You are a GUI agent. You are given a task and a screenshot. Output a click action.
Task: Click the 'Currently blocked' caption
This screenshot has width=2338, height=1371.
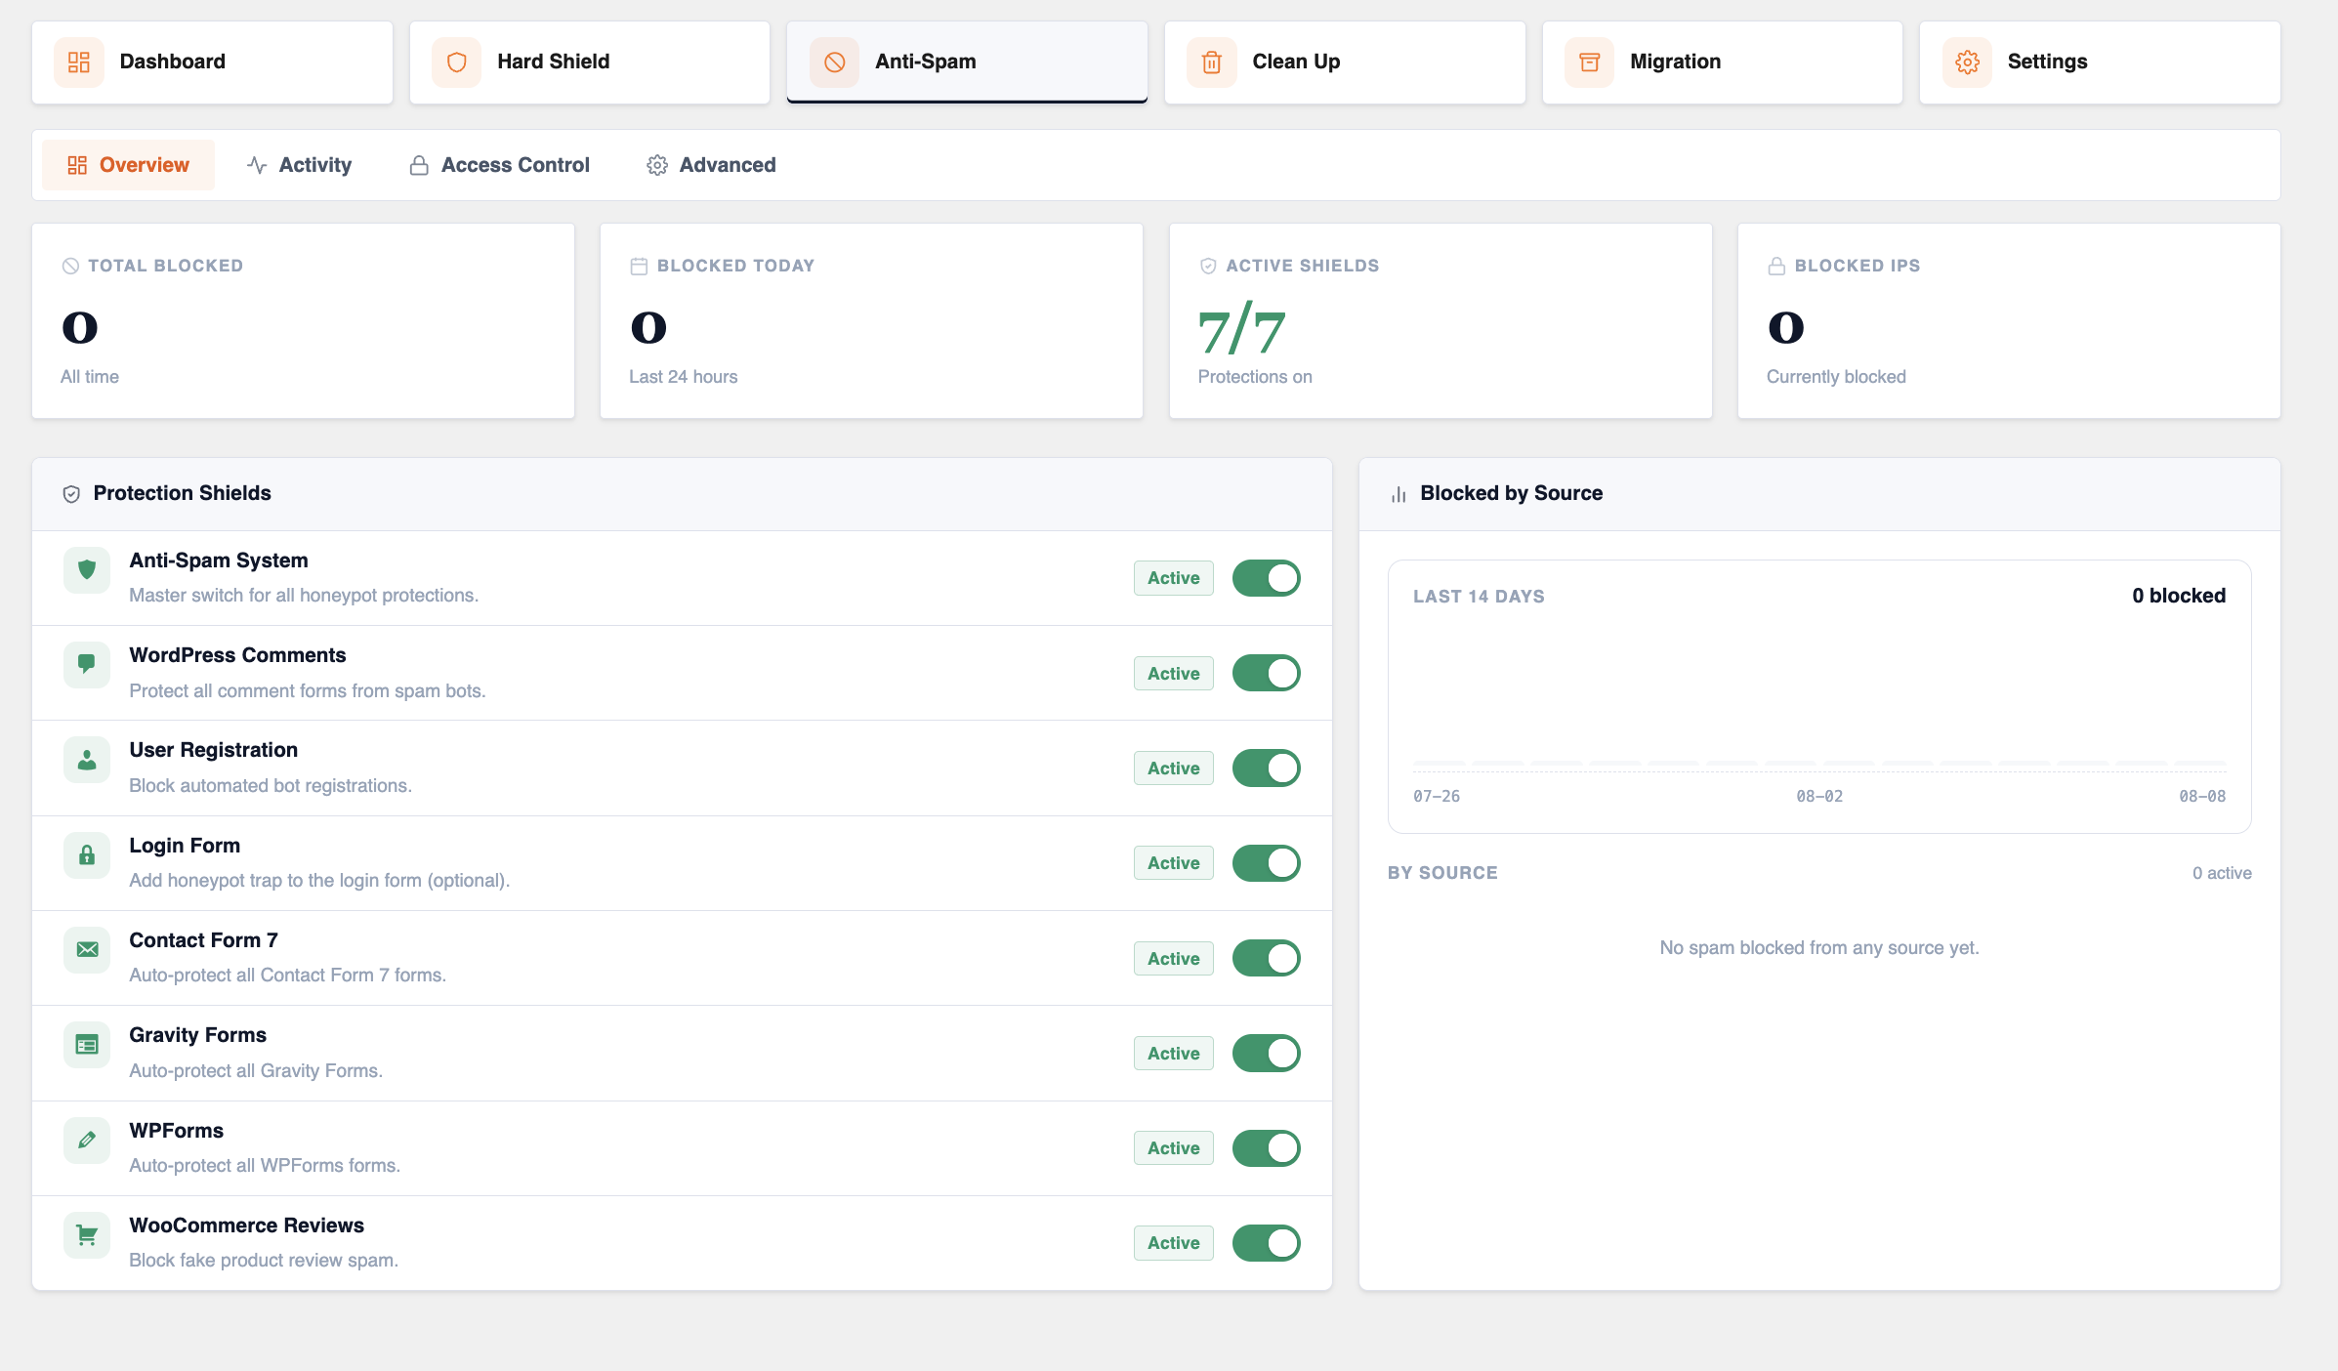tap(1836, 377)
